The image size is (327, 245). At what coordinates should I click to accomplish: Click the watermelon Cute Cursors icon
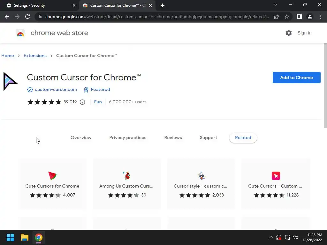[52, 176]
